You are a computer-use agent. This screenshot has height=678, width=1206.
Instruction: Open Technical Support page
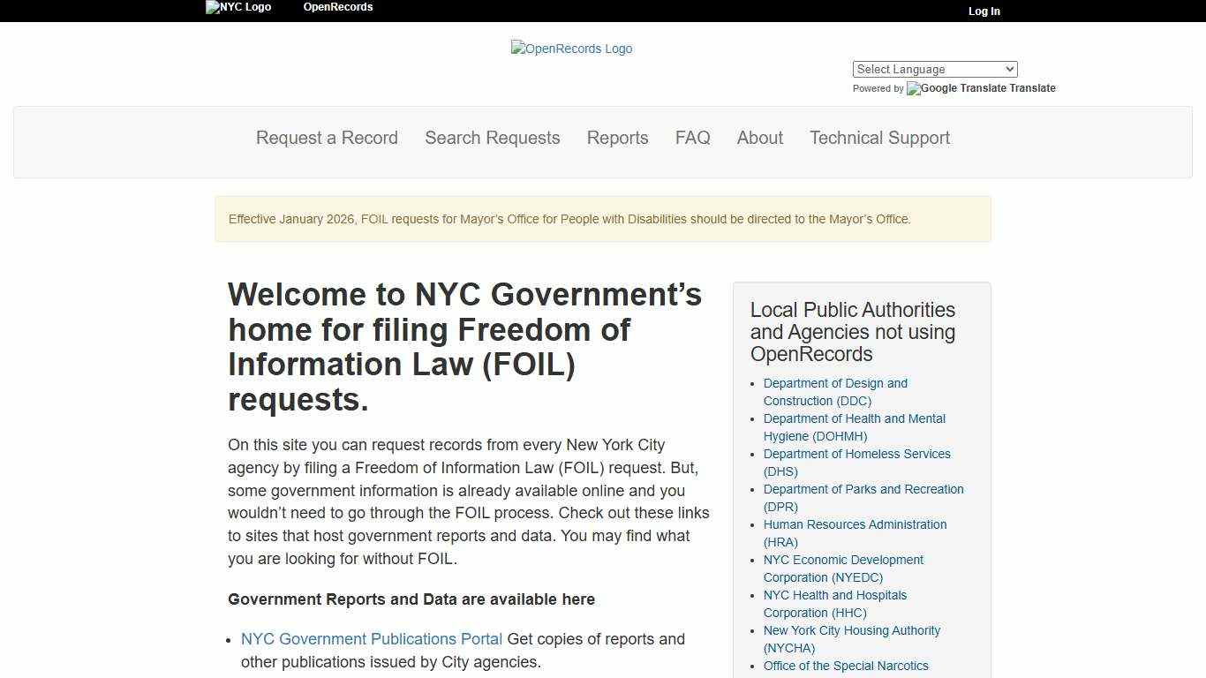(879, 138)
